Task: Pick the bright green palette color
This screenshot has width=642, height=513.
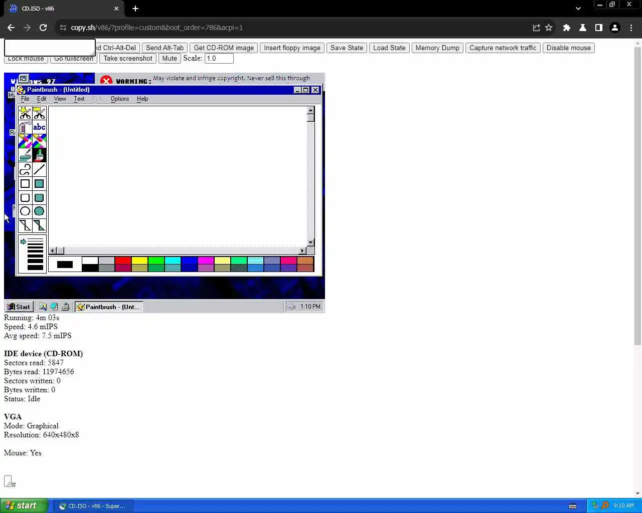Action: tap(156, 261)
